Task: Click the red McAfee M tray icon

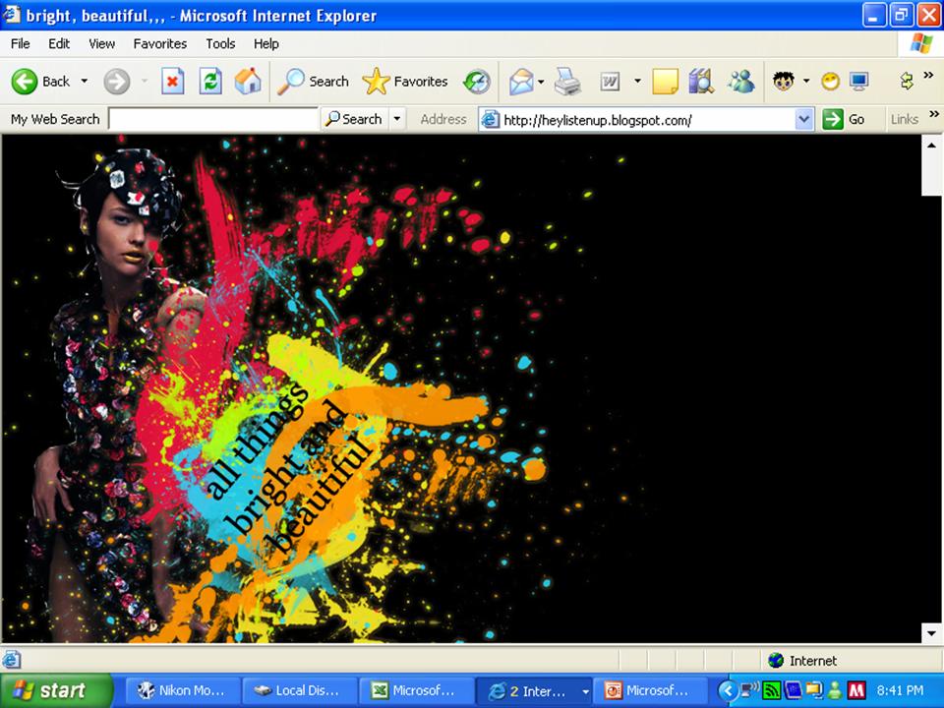Action: 856,690
